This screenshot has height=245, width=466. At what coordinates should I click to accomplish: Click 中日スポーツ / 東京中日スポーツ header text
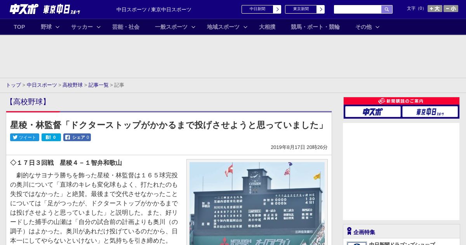pos(154,9)
